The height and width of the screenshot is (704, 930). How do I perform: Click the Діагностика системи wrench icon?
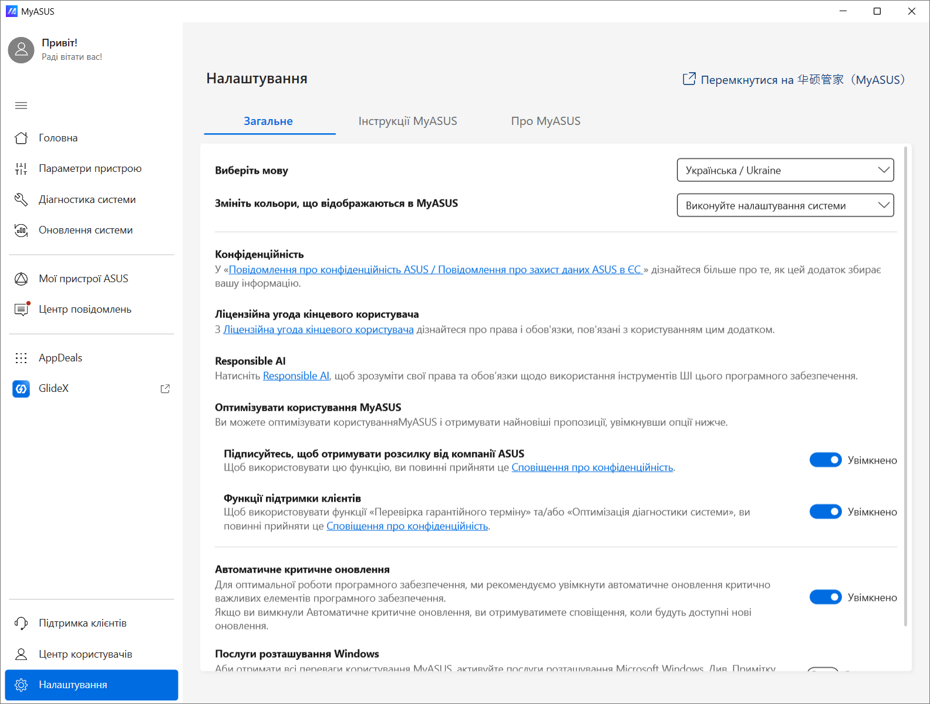point(21,199)
